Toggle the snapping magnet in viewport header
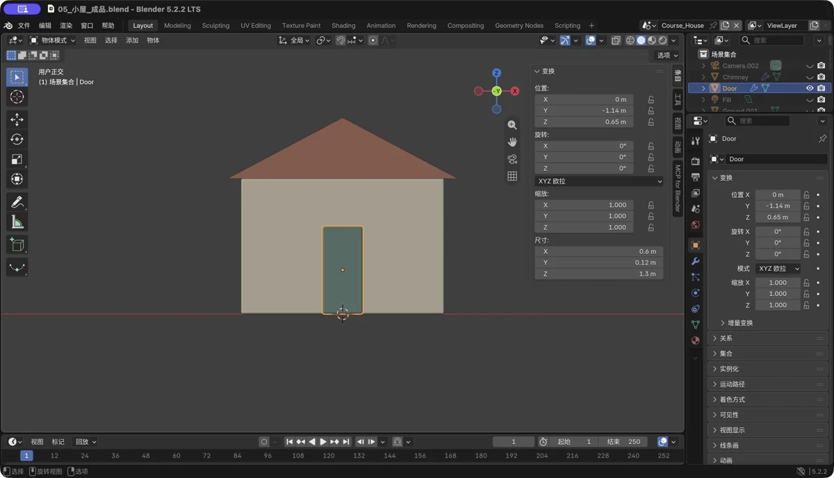This screenshot has width=834, height=478. (x=341, y=41)
